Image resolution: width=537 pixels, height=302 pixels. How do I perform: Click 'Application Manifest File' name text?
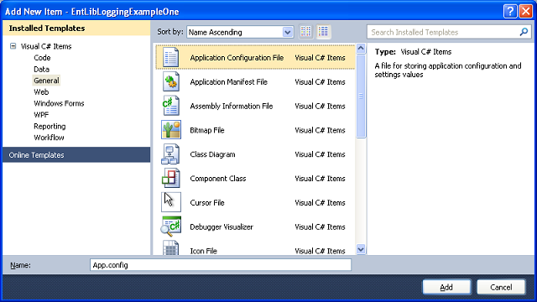click(x=228, y=82)
